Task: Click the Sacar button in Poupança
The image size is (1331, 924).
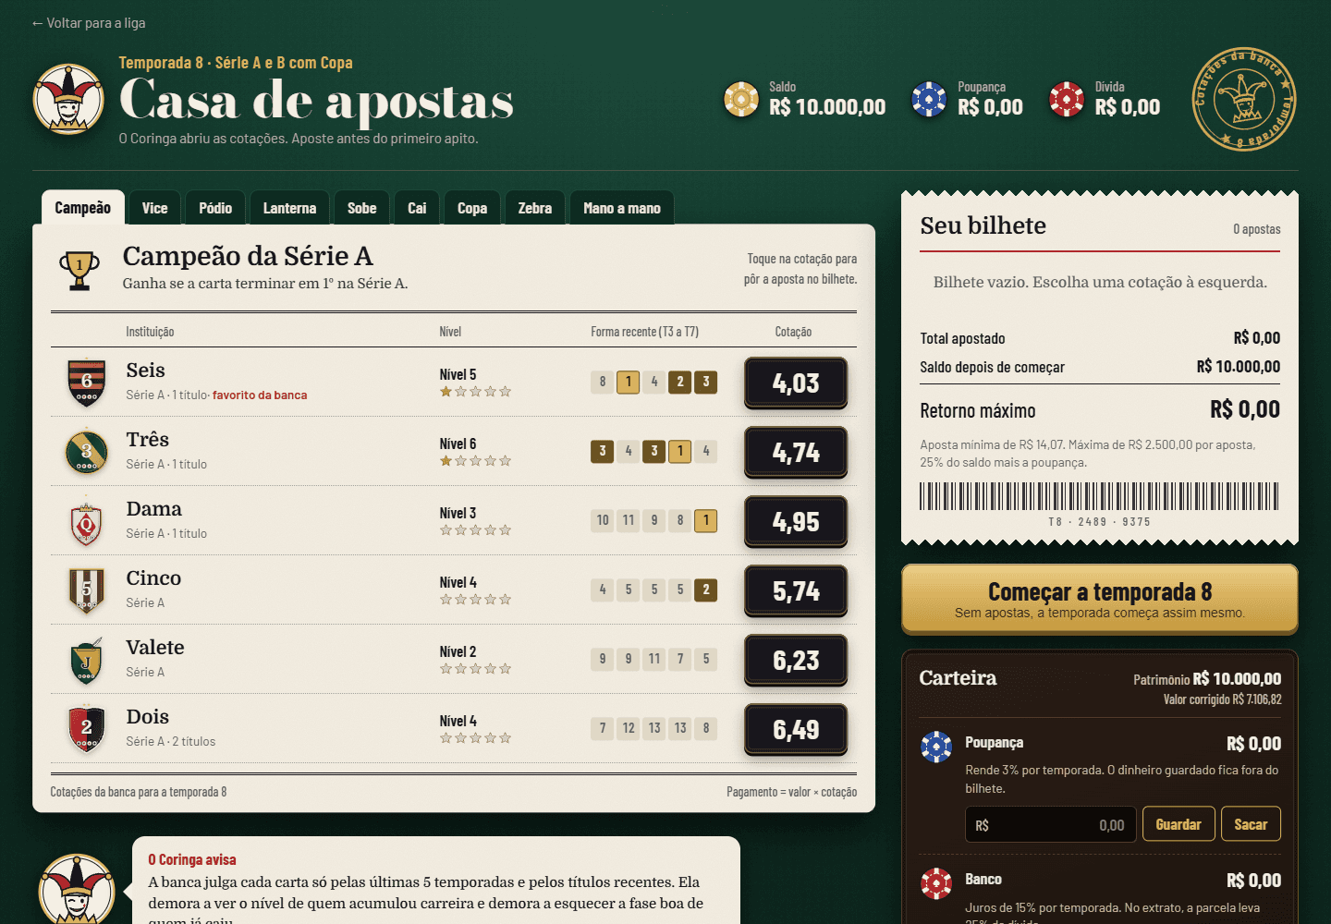Action: pyautogui.click(x=1251, y=824)
